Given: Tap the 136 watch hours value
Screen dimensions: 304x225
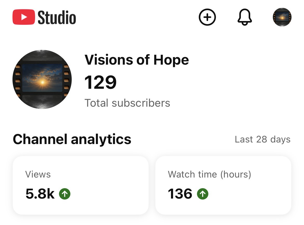Looking at the screenshot, I should coord(180,194).
